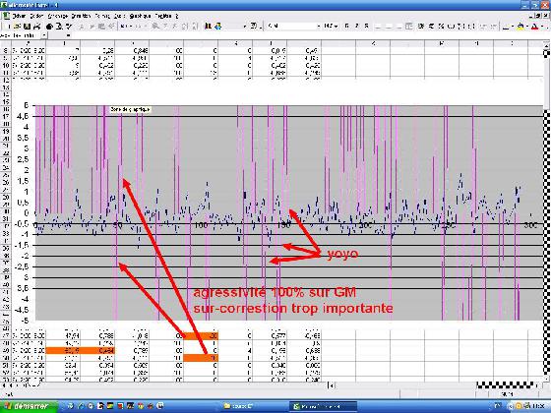Screen dimensions: 551x413
Task: Click into the formula bar field
Action: click(x=311, y=35)
